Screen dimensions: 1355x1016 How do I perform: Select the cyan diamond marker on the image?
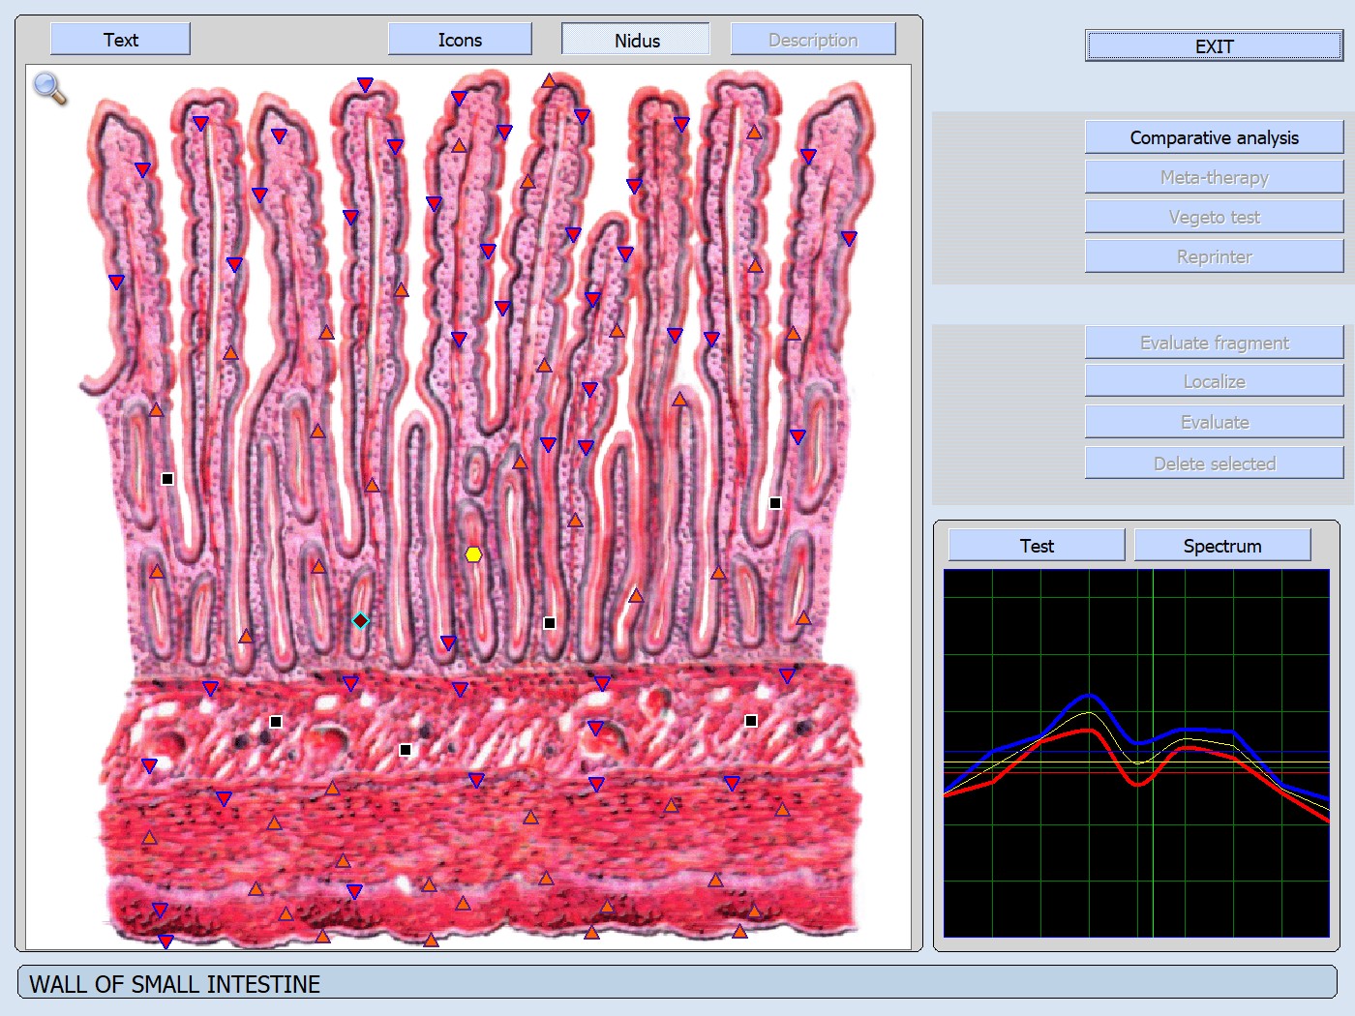pos(360,620)
